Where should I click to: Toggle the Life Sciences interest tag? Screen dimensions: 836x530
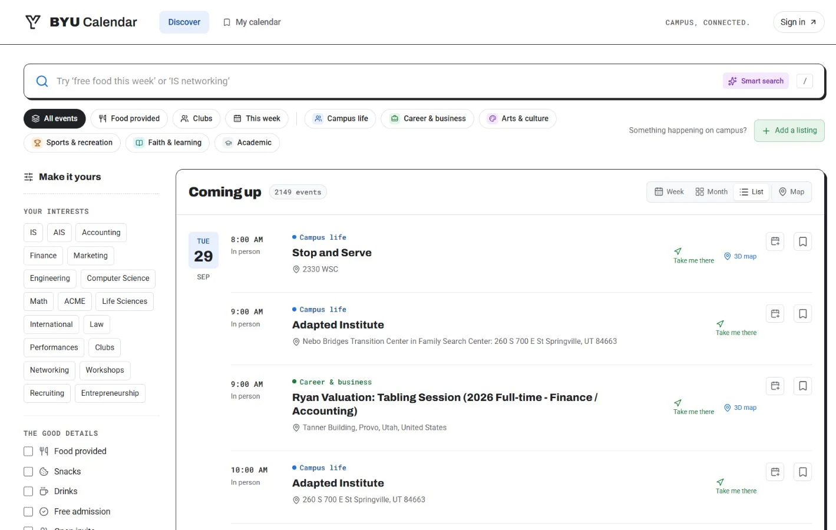(x=125, y=302)
